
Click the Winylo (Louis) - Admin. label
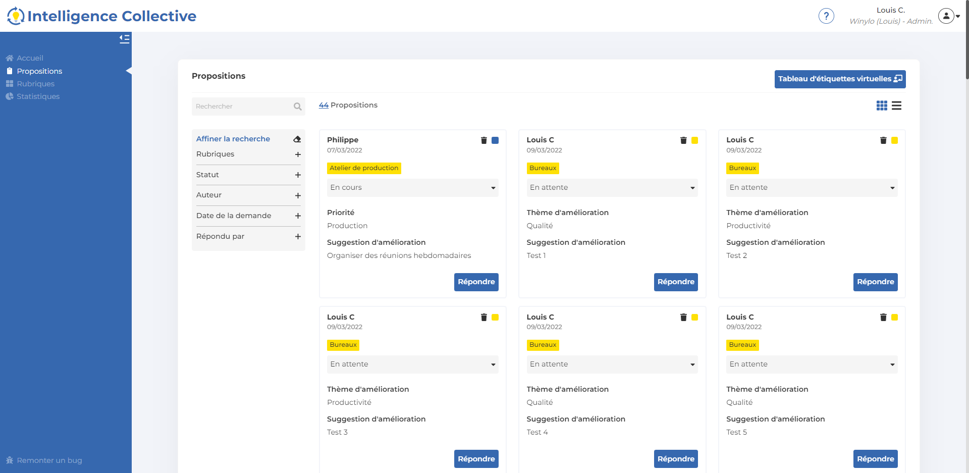pyautogui.click(x=891, y=21)
